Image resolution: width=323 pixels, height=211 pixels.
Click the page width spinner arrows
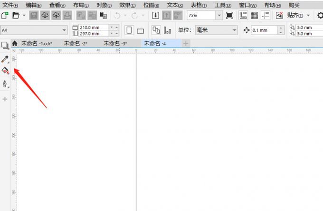pyautogui.click(x=114, y=27)
